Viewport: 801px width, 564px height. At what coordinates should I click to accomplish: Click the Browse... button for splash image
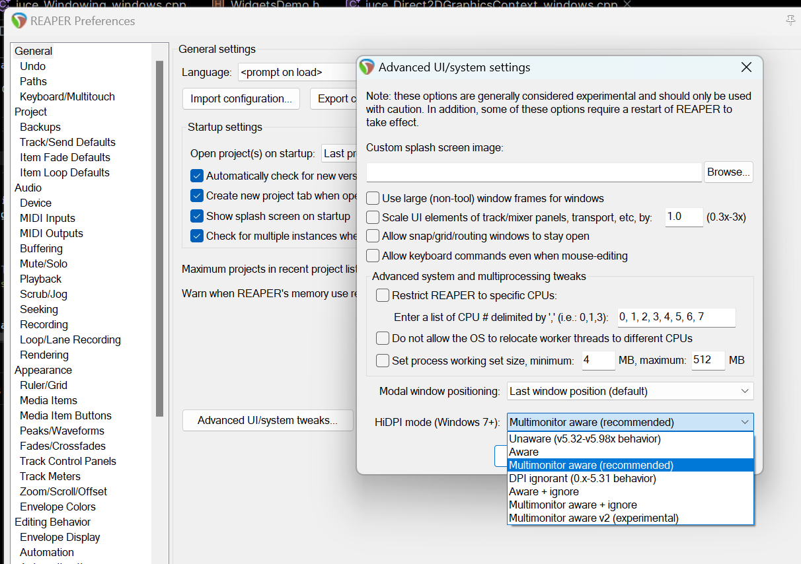(728, 172)
